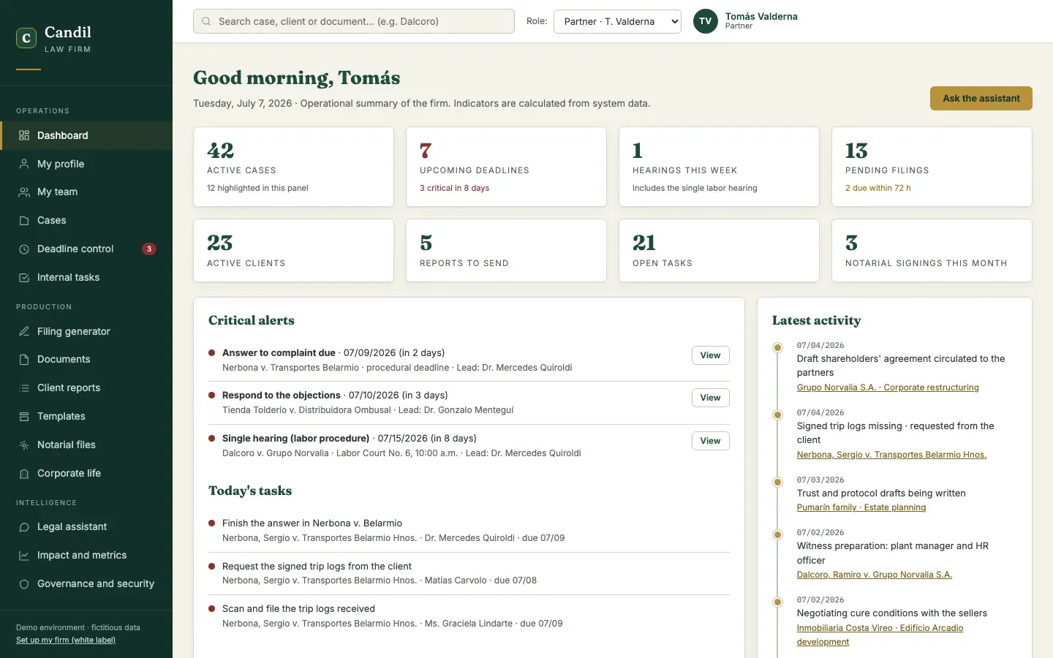
Task: Click the My profile person icon
Action: click(24, 164)
